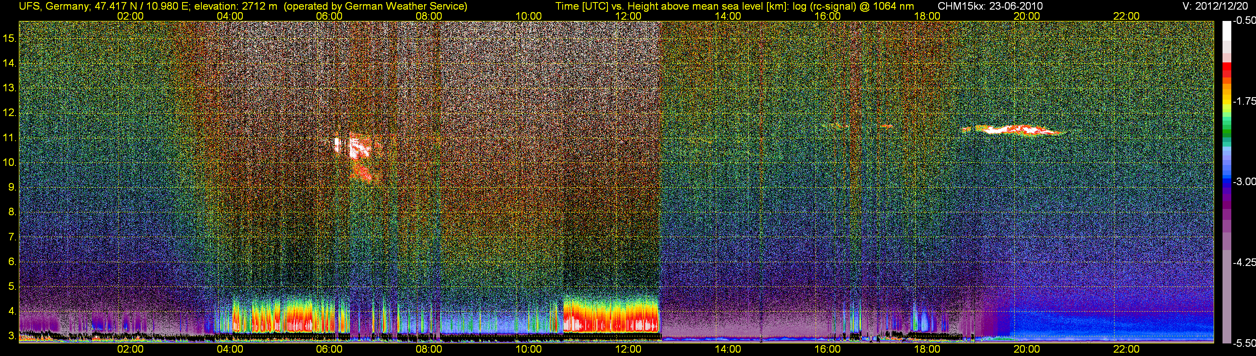Click the 11. height axis label
Viewport: 1256px width, 356px height.
point(10,138)
